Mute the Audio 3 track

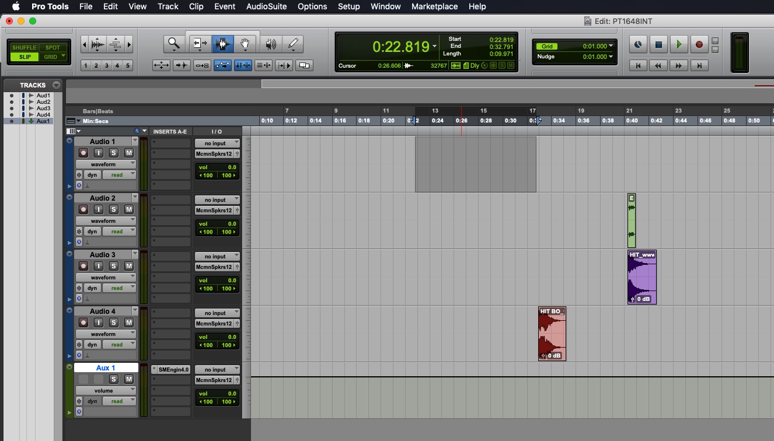[x=129, y=266]
